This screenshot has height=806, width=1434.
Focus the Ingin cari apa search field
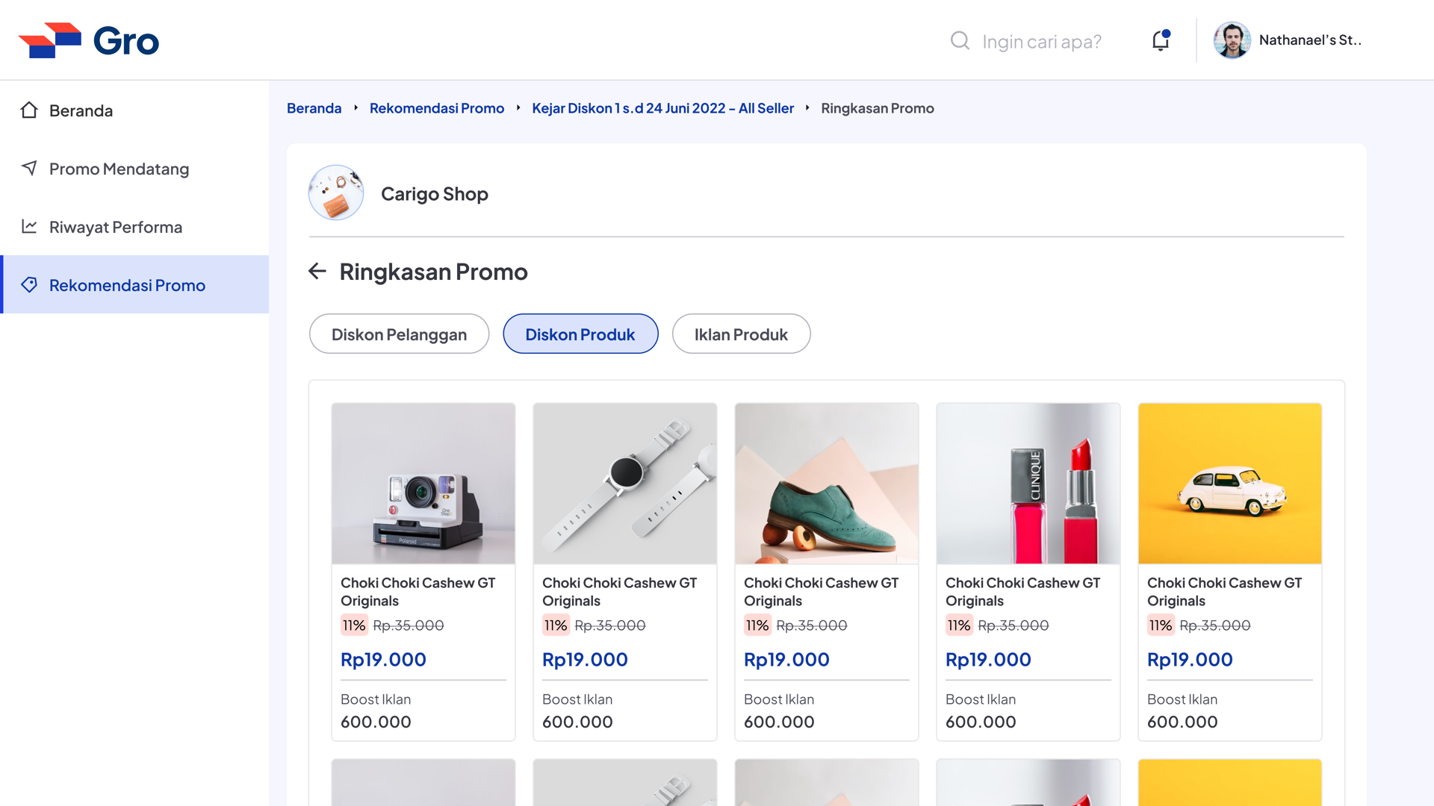click(x=1041, y=41)
